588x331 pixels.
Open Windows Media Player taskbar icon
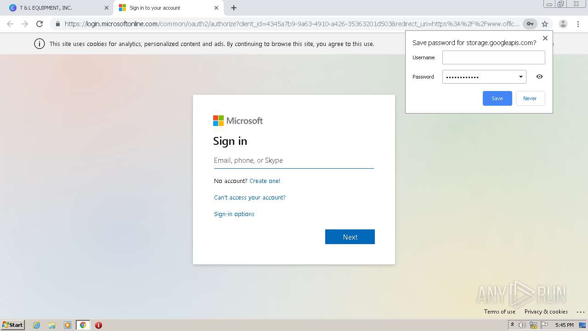(x=68, y=325)
